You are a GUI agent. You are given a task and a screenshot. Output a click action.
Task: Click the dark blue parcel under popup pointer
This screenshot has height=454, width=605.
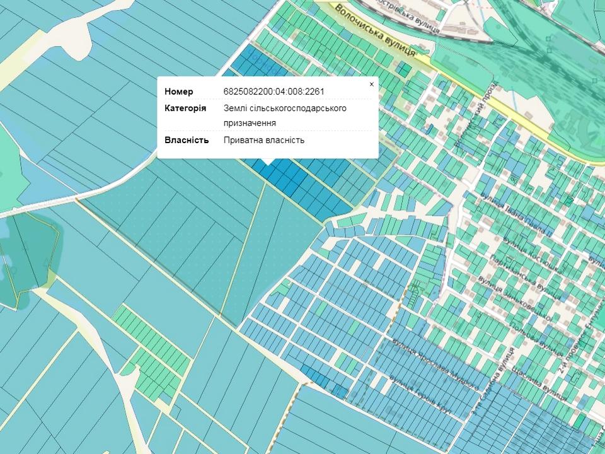click(x=268, y=172)
